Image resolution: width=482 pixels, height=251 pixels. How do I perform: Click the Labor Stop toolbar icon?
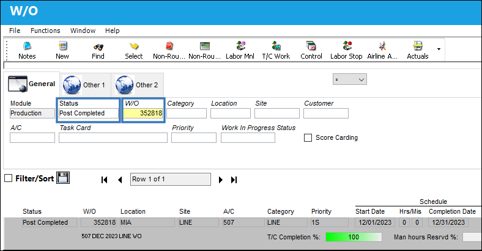(347, 46)
